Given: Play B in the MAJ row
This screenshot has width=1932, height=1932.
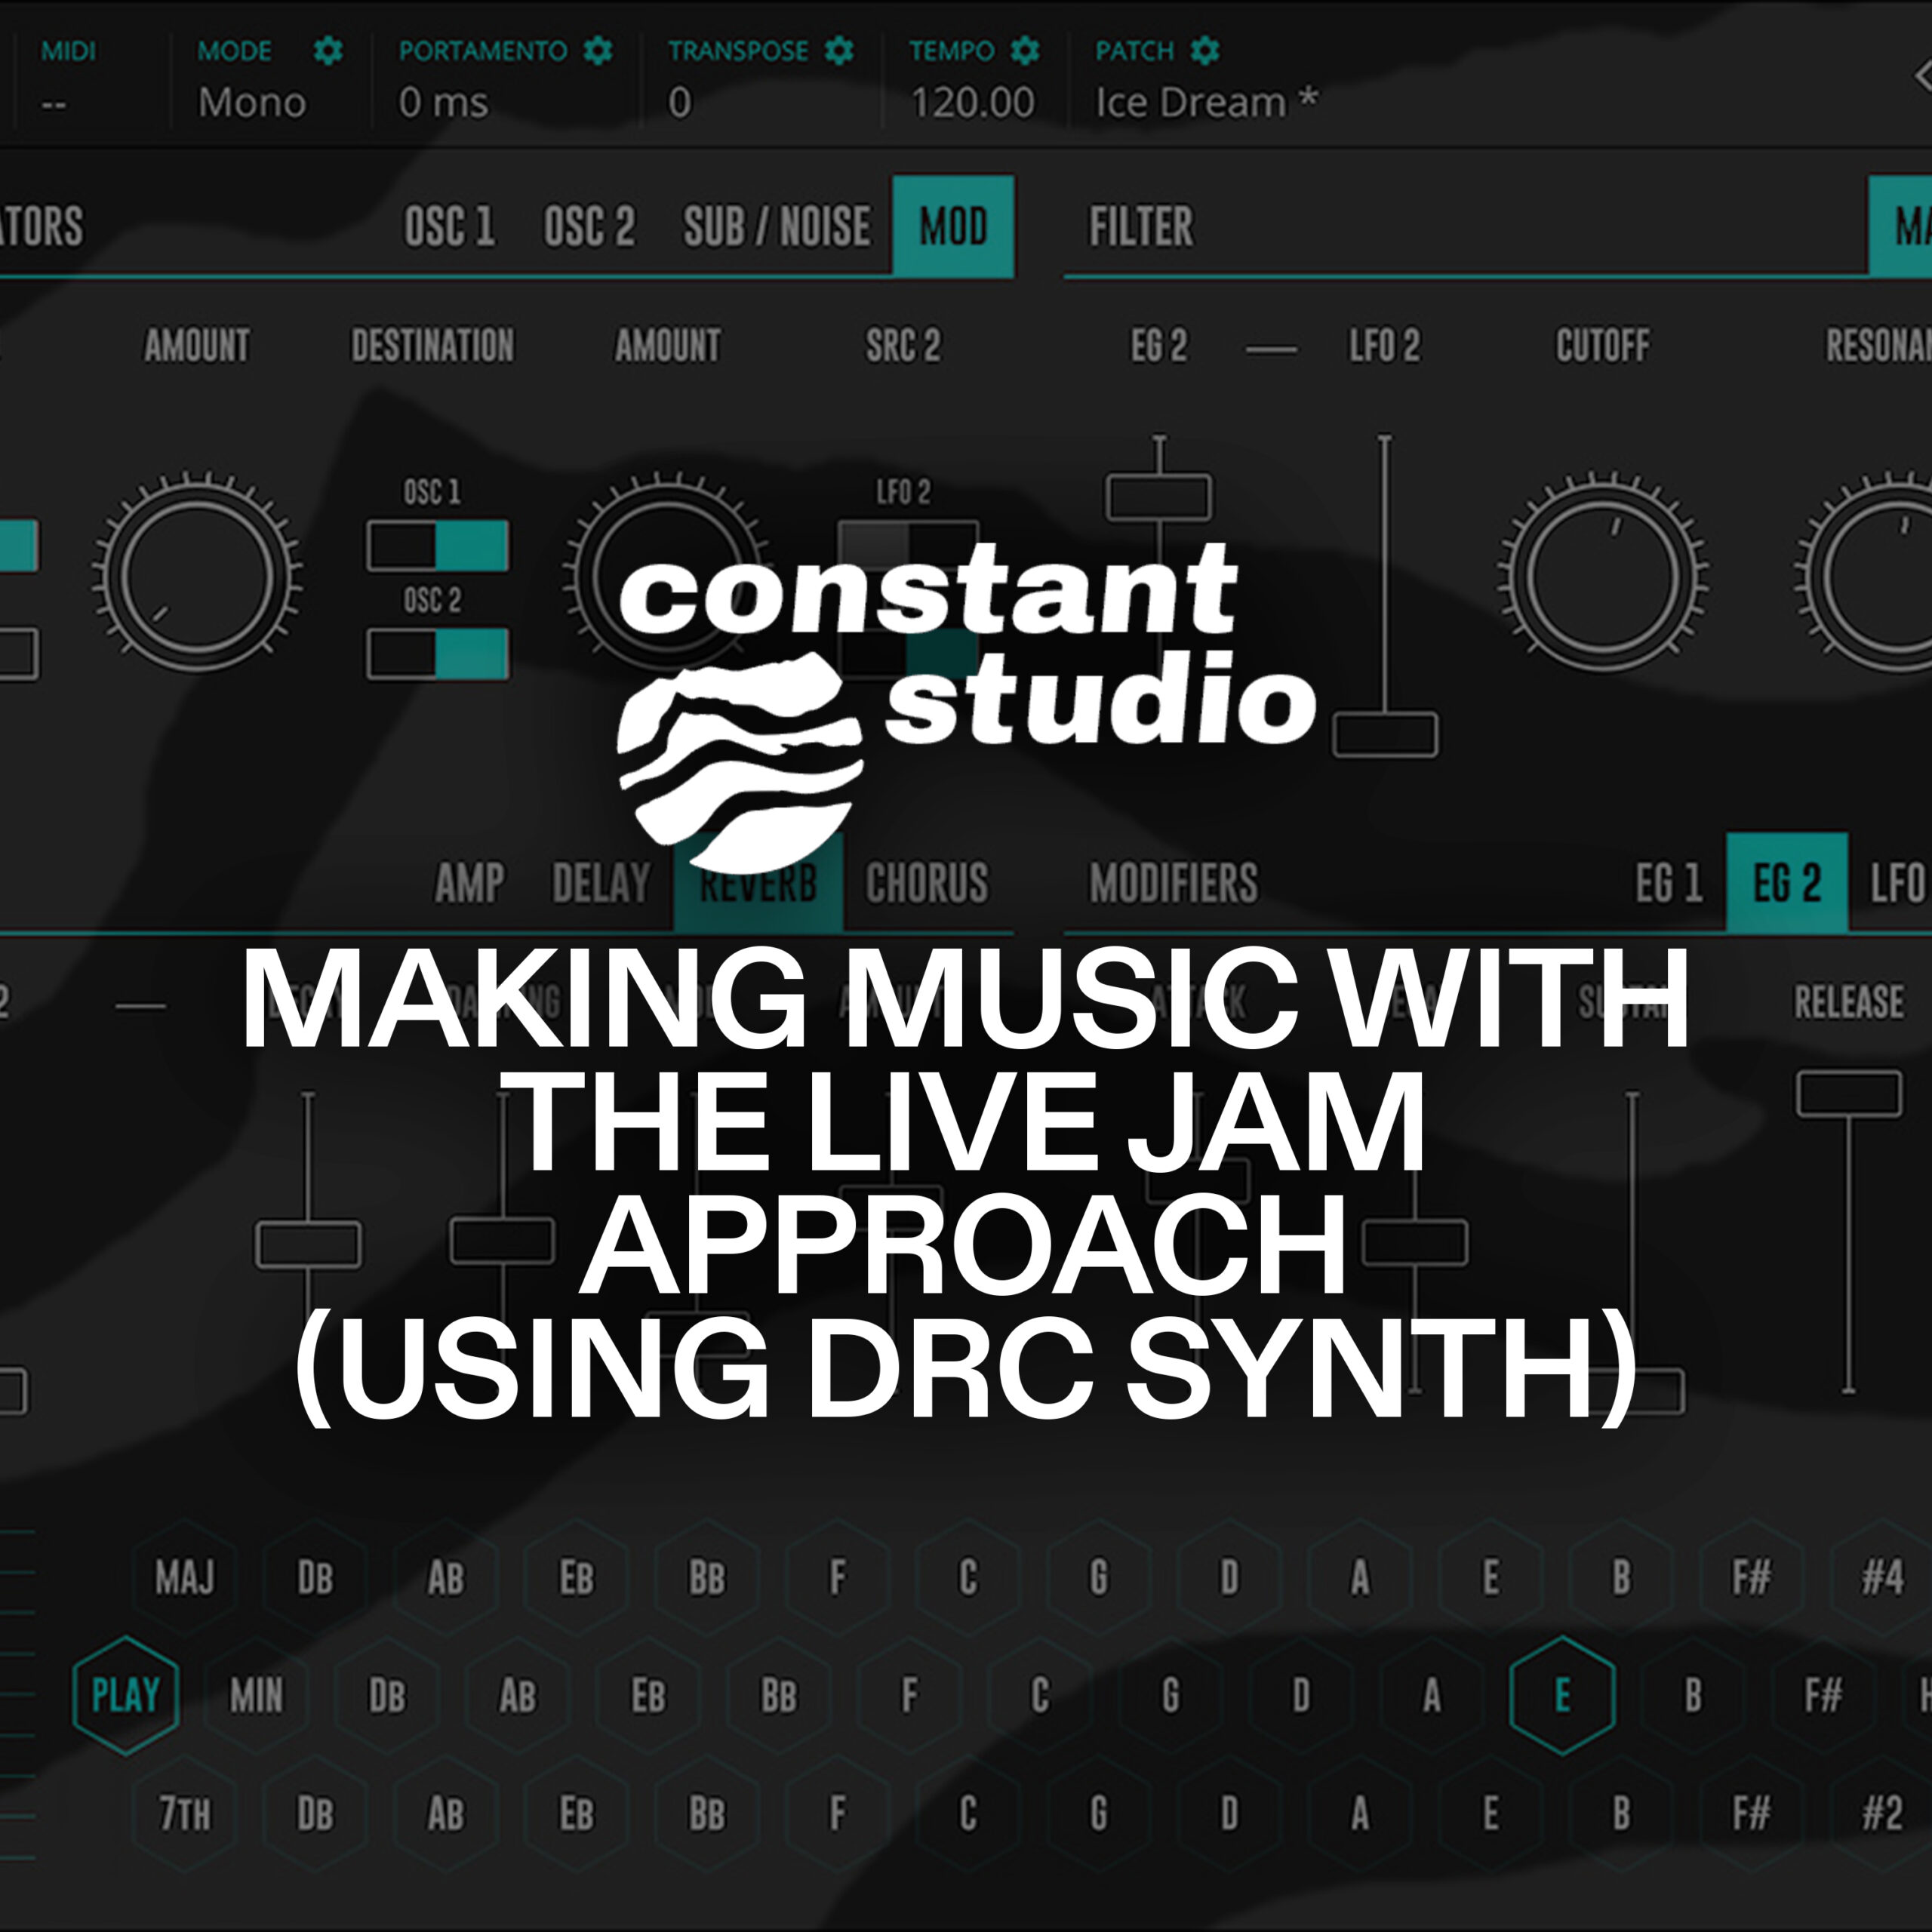Looking at the screenshot, I should click(1621, 1578).
